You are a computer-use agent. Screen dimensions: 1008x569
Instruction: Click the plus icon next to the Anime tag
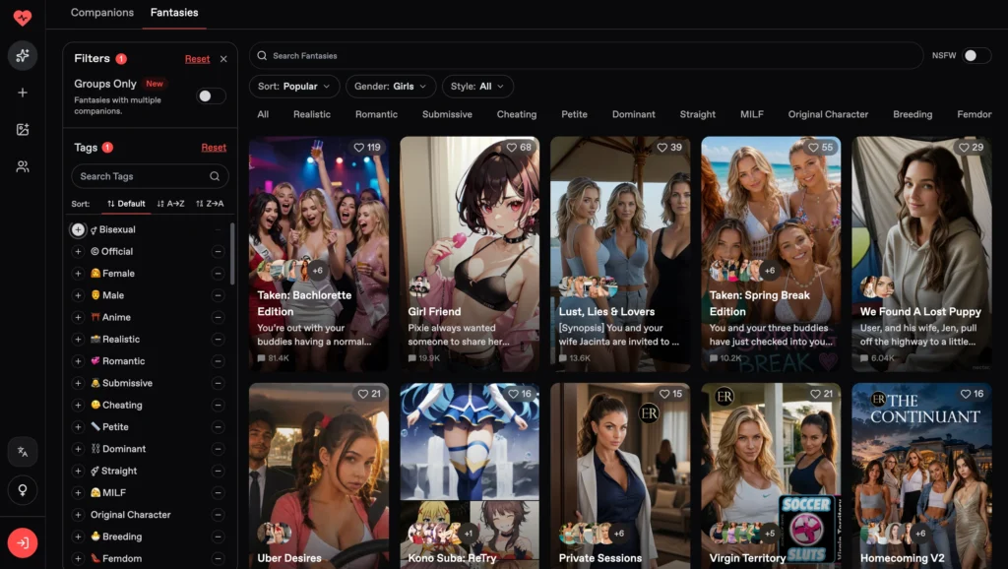click(78, 317)
